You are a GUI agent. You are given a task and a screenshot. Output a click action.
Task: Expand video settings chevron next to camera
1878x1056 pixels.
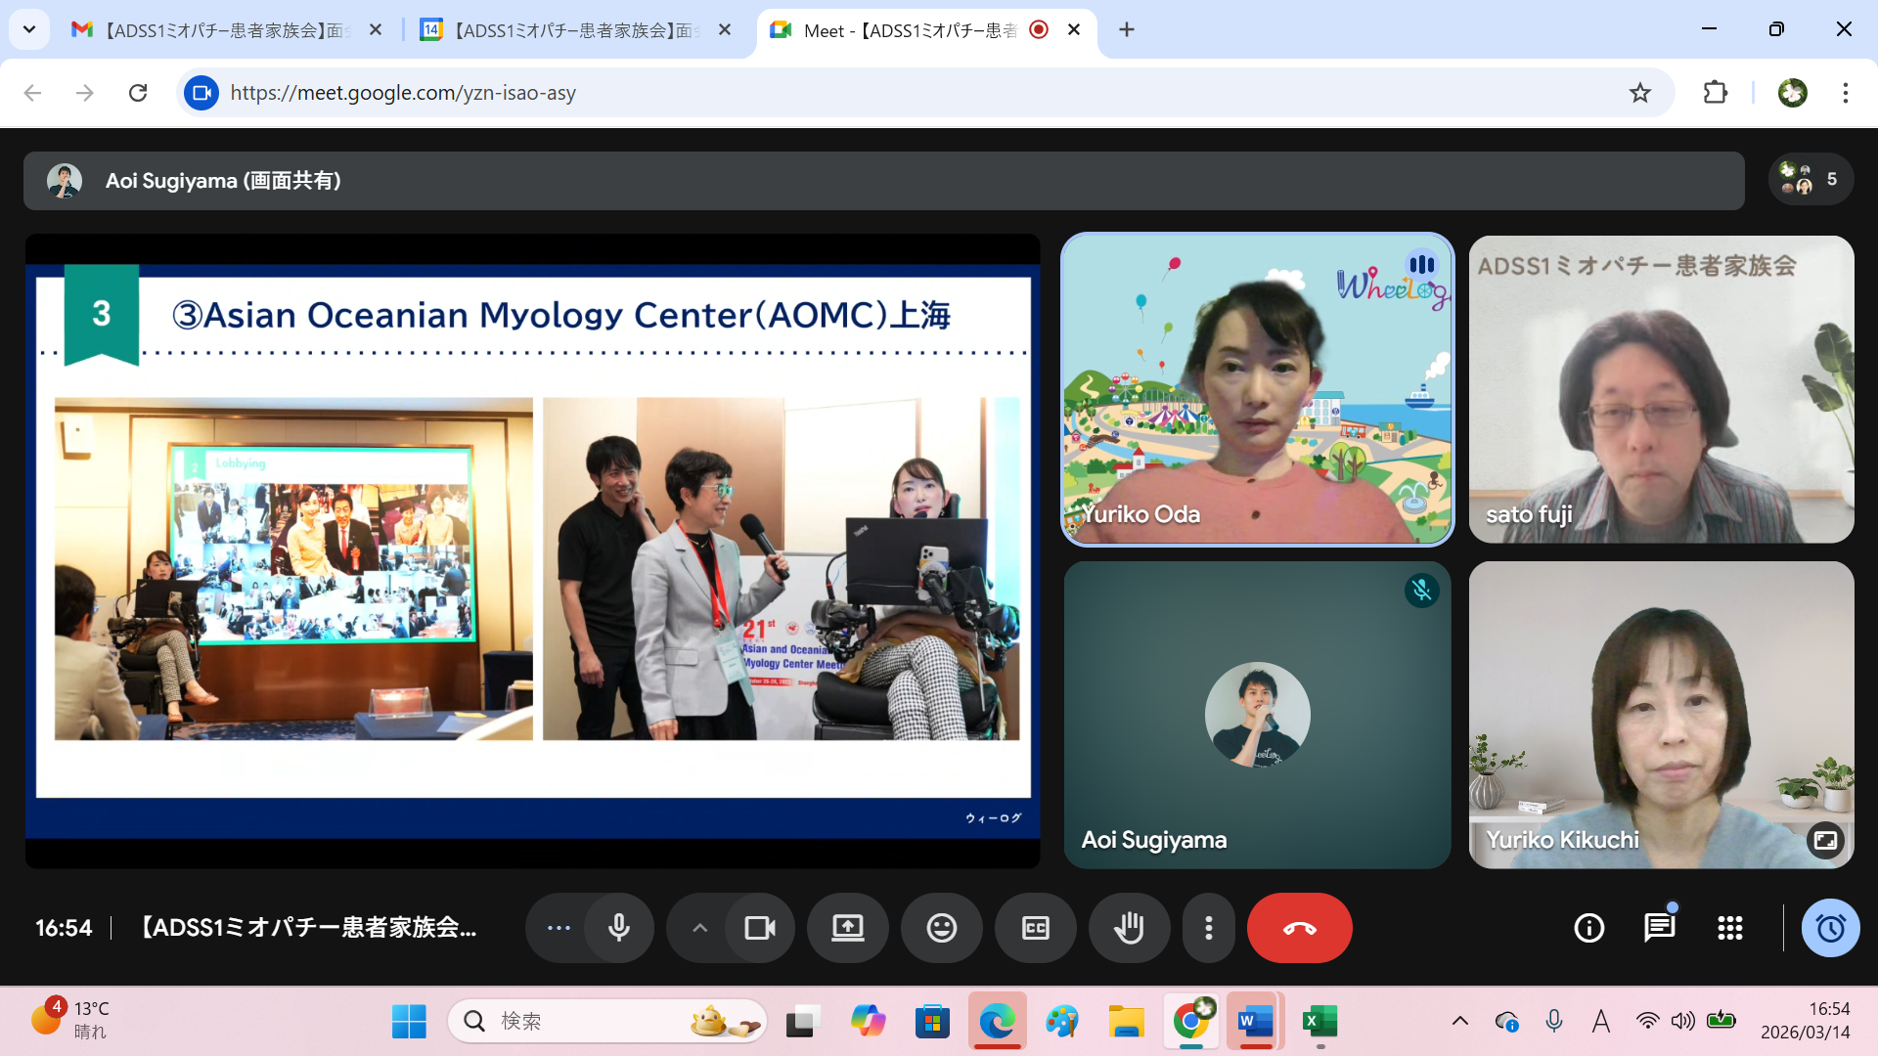pyautogui.click(x=699, y=928)
